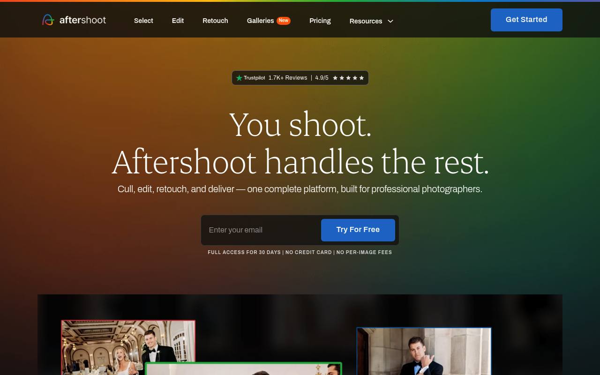
Task: Click "Aftershoot handles the rest." heading
Action: [x=300, y=162]
